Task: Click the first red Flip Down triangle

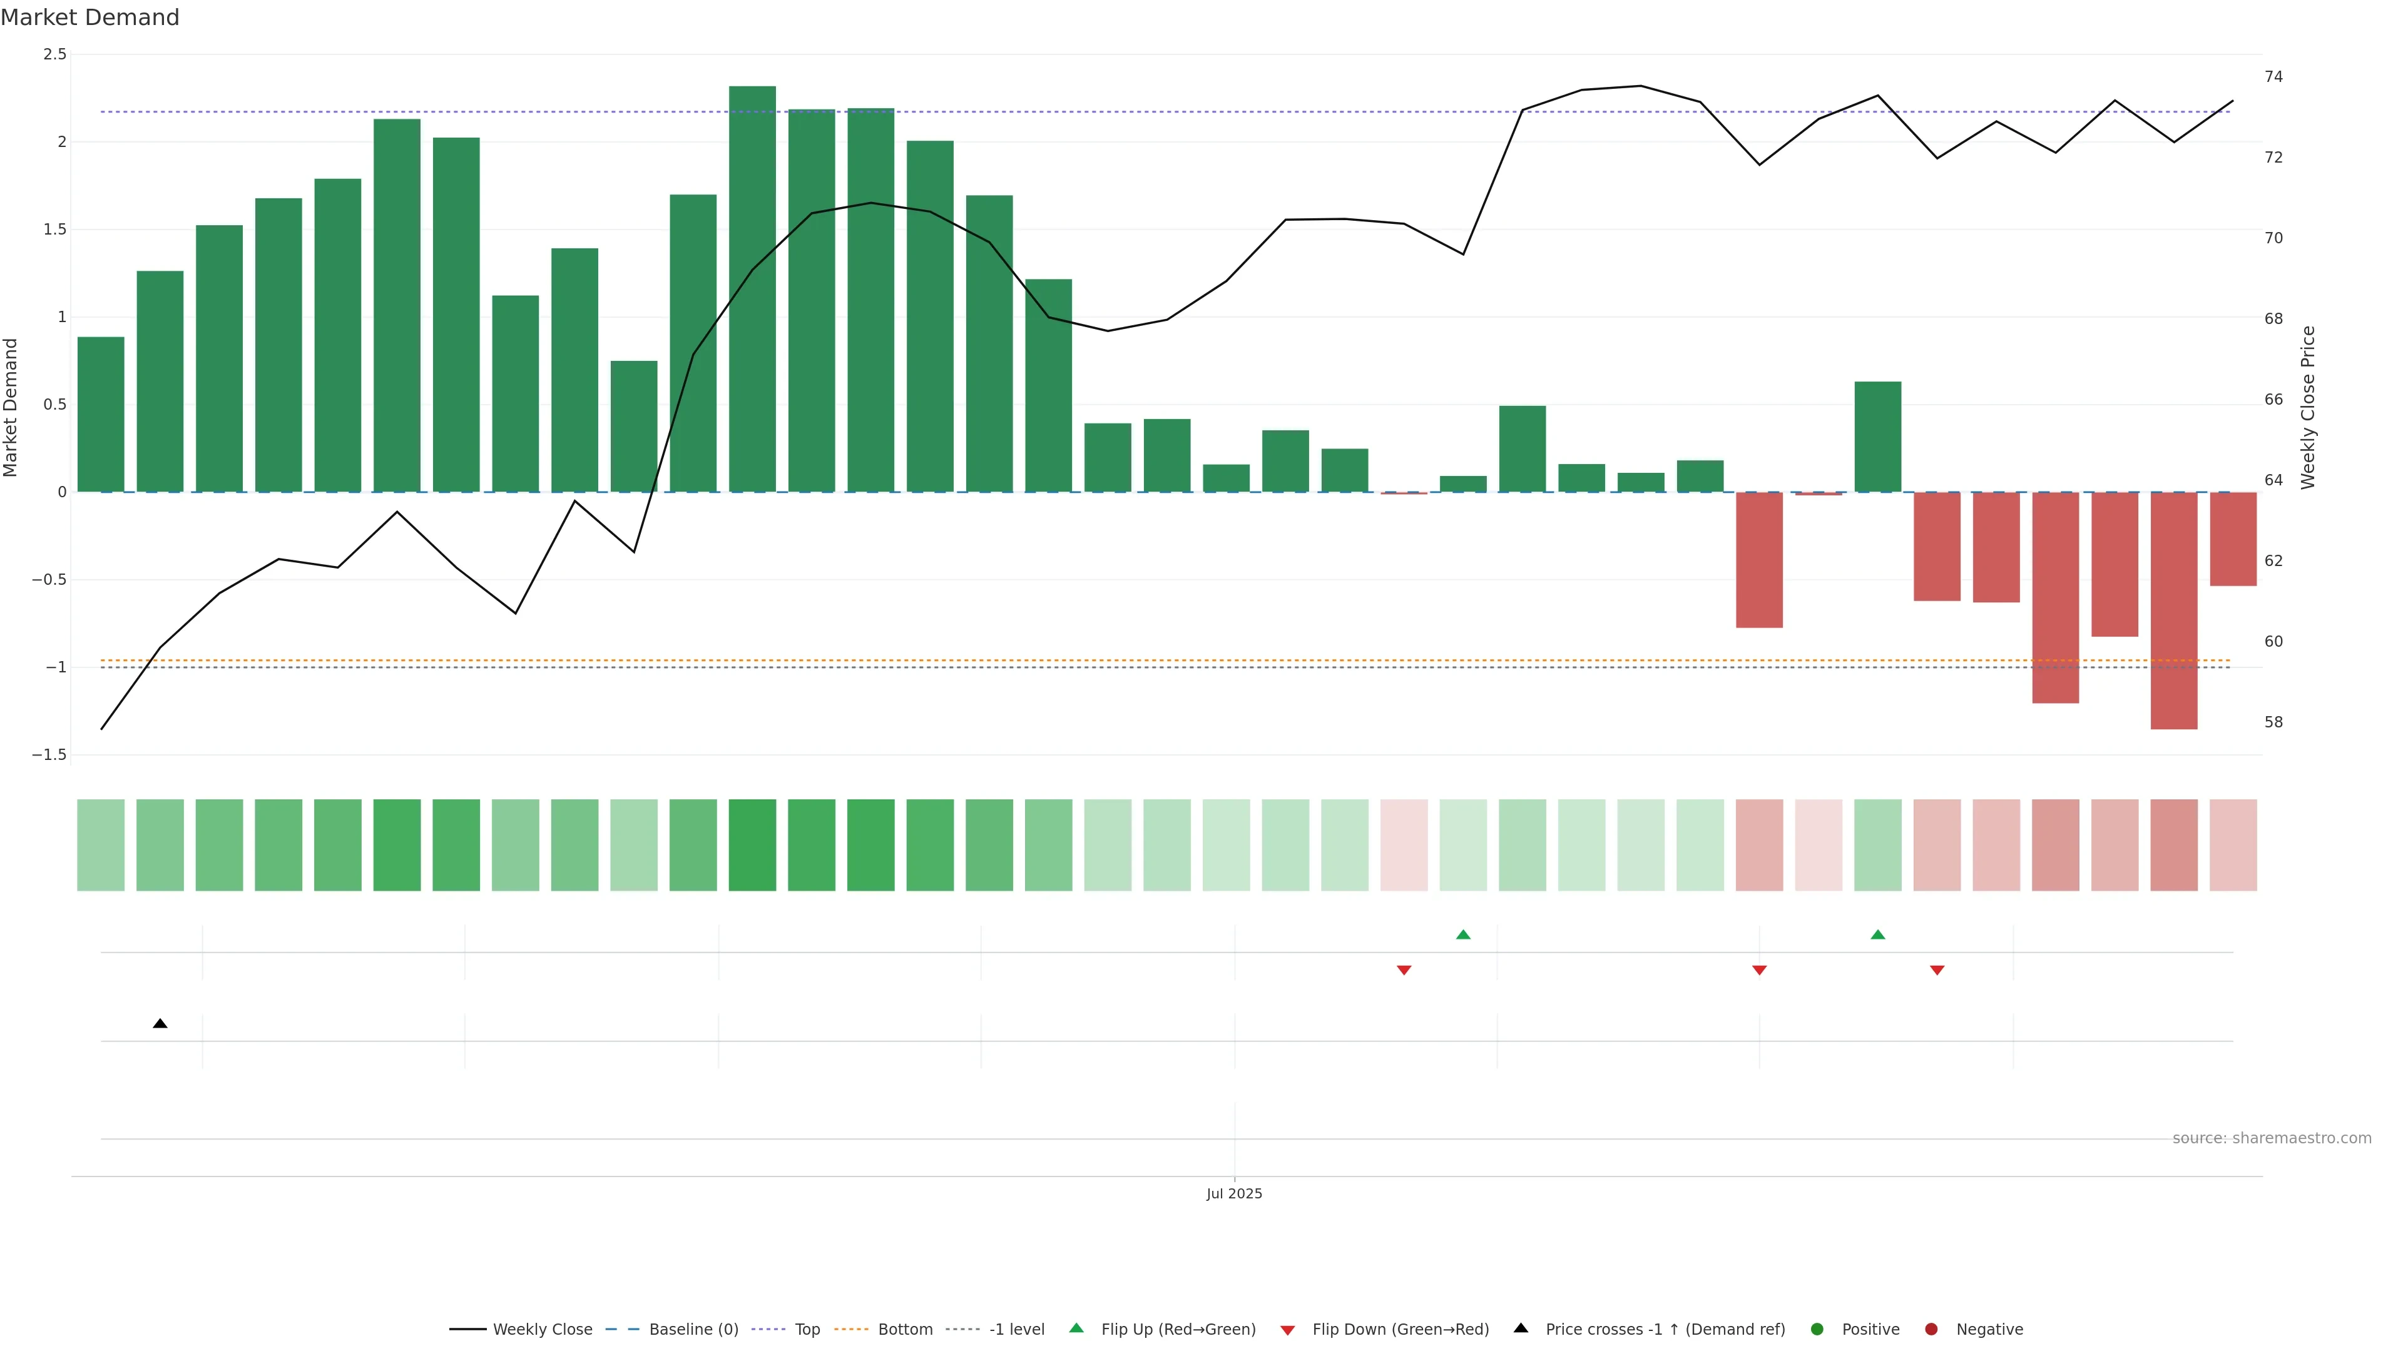Action: [1404, 971]
